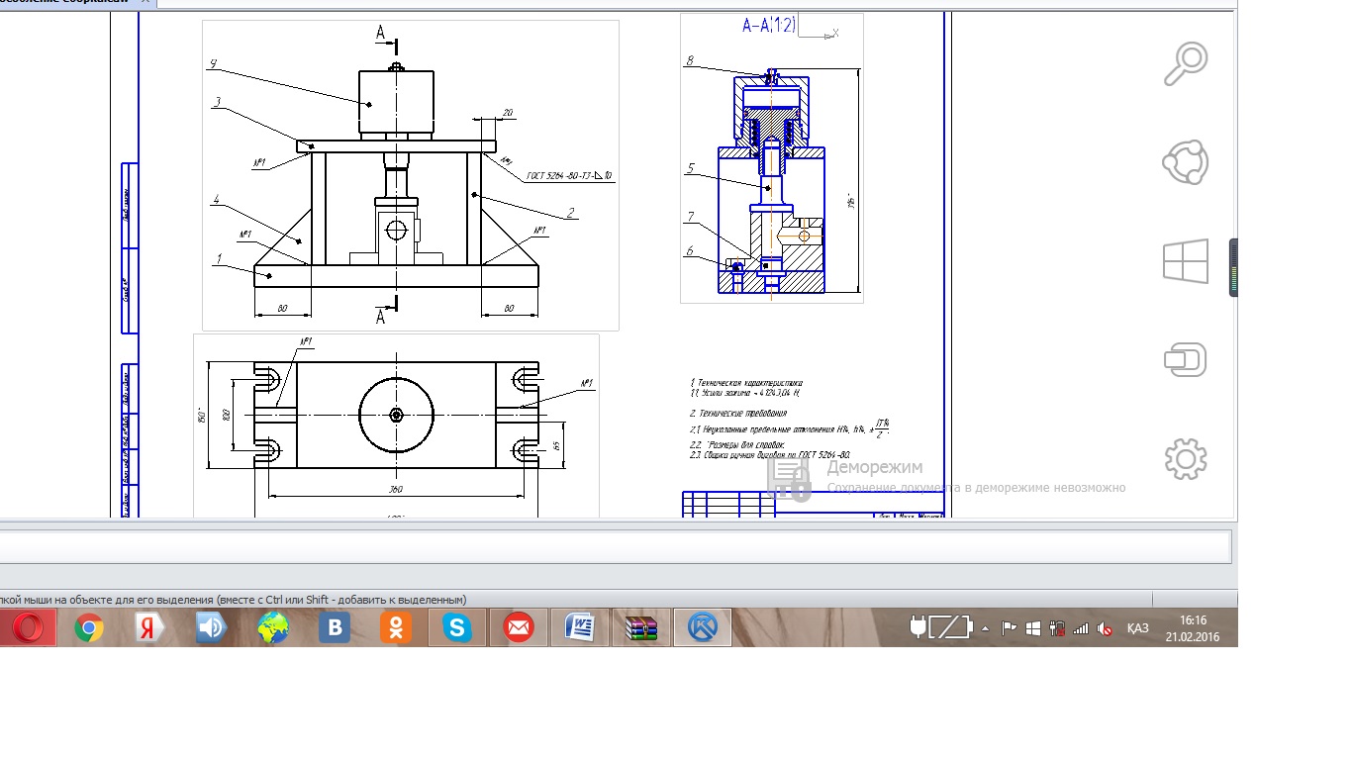Click the status bar hint text
The image size is (1352, 760).
[234, 600]
